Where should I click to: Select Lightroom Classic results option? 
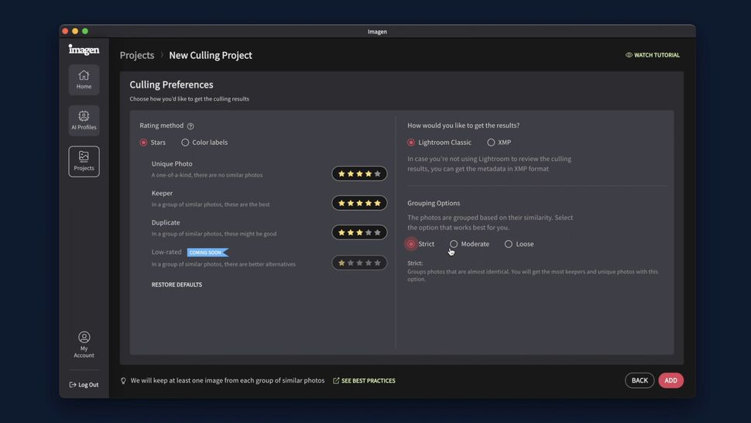pos(411,143)
